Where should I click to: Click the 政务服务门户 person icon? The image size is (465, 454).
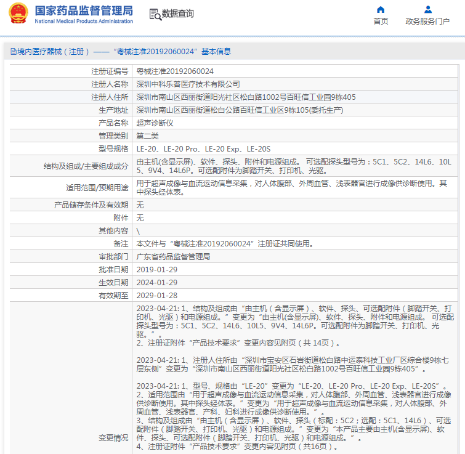click(427, 9)
